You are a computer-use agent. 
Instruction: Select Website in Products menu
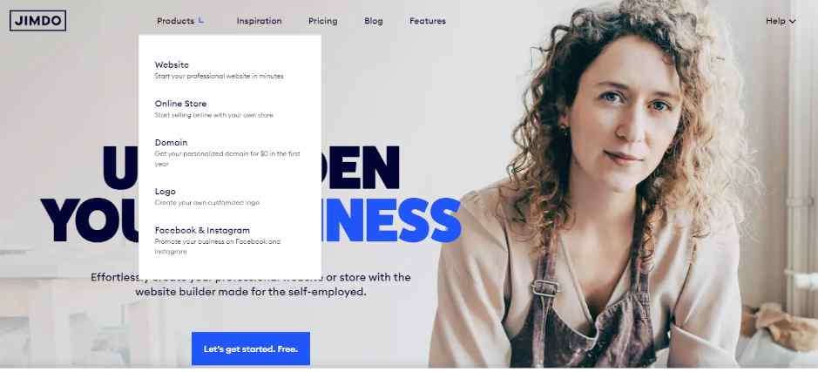click(x=172, y=64)
